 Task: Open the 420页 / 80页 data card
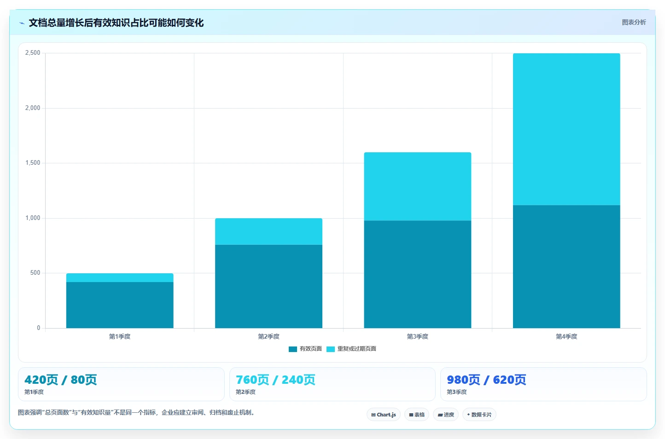pos(121,384)
